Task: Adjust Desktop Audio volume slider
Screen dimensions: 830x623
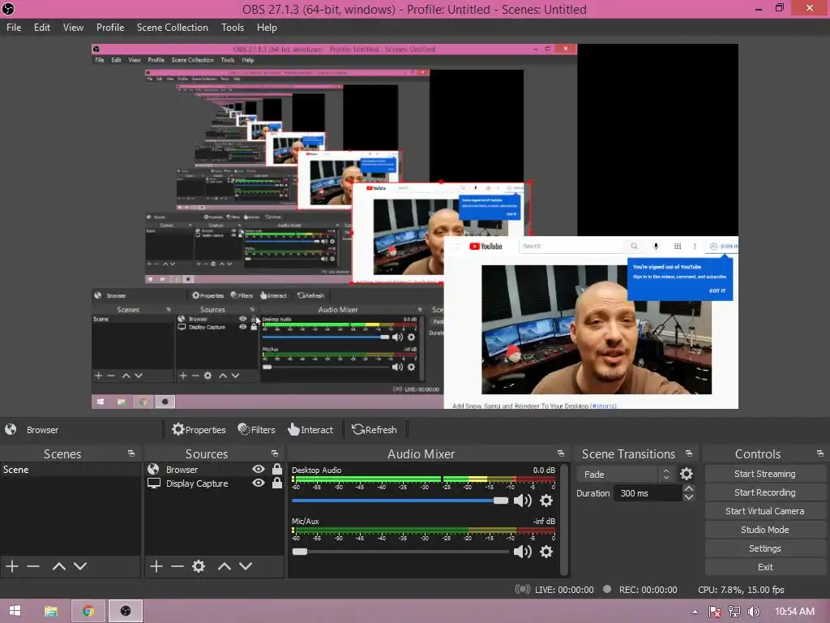Action: (400, 501)
